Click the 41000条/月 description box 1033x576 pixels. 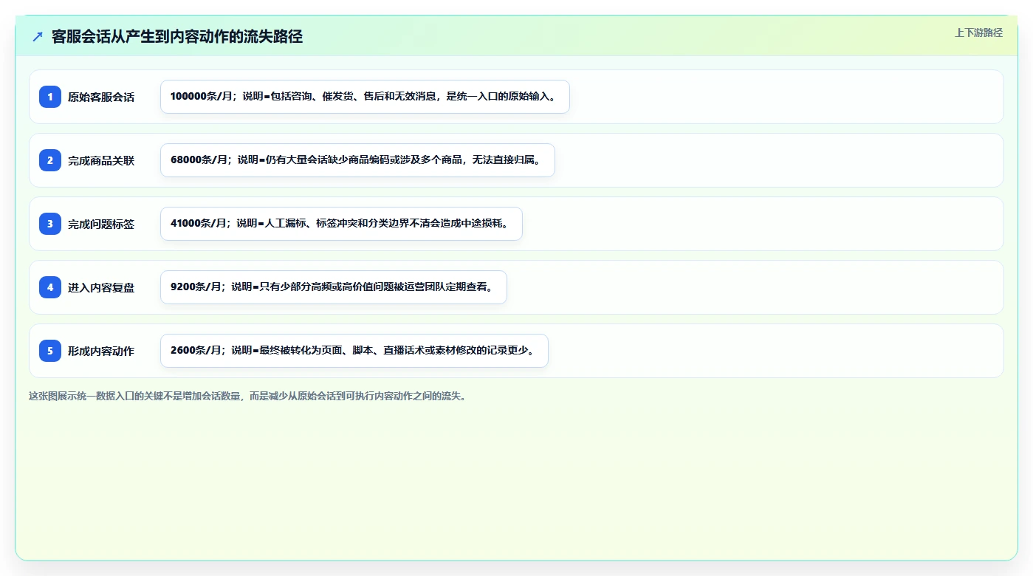(341, 224)
